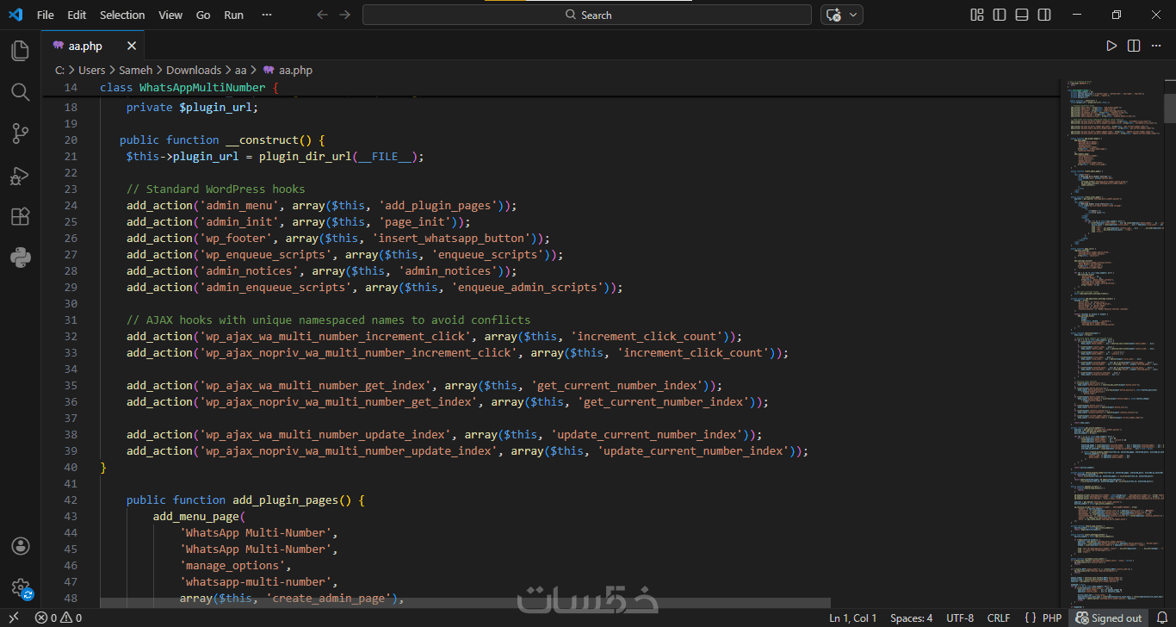Click the 'insert_whatsapp_button' string
The image size is (1176, 627).
click(x=451, y=238)
